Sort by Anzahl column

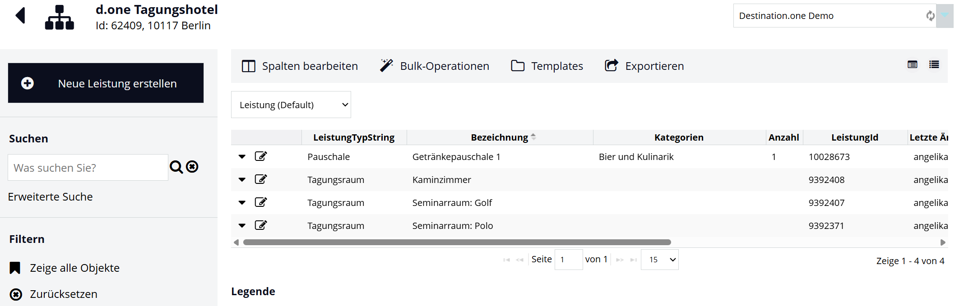(x=784, y=137)
